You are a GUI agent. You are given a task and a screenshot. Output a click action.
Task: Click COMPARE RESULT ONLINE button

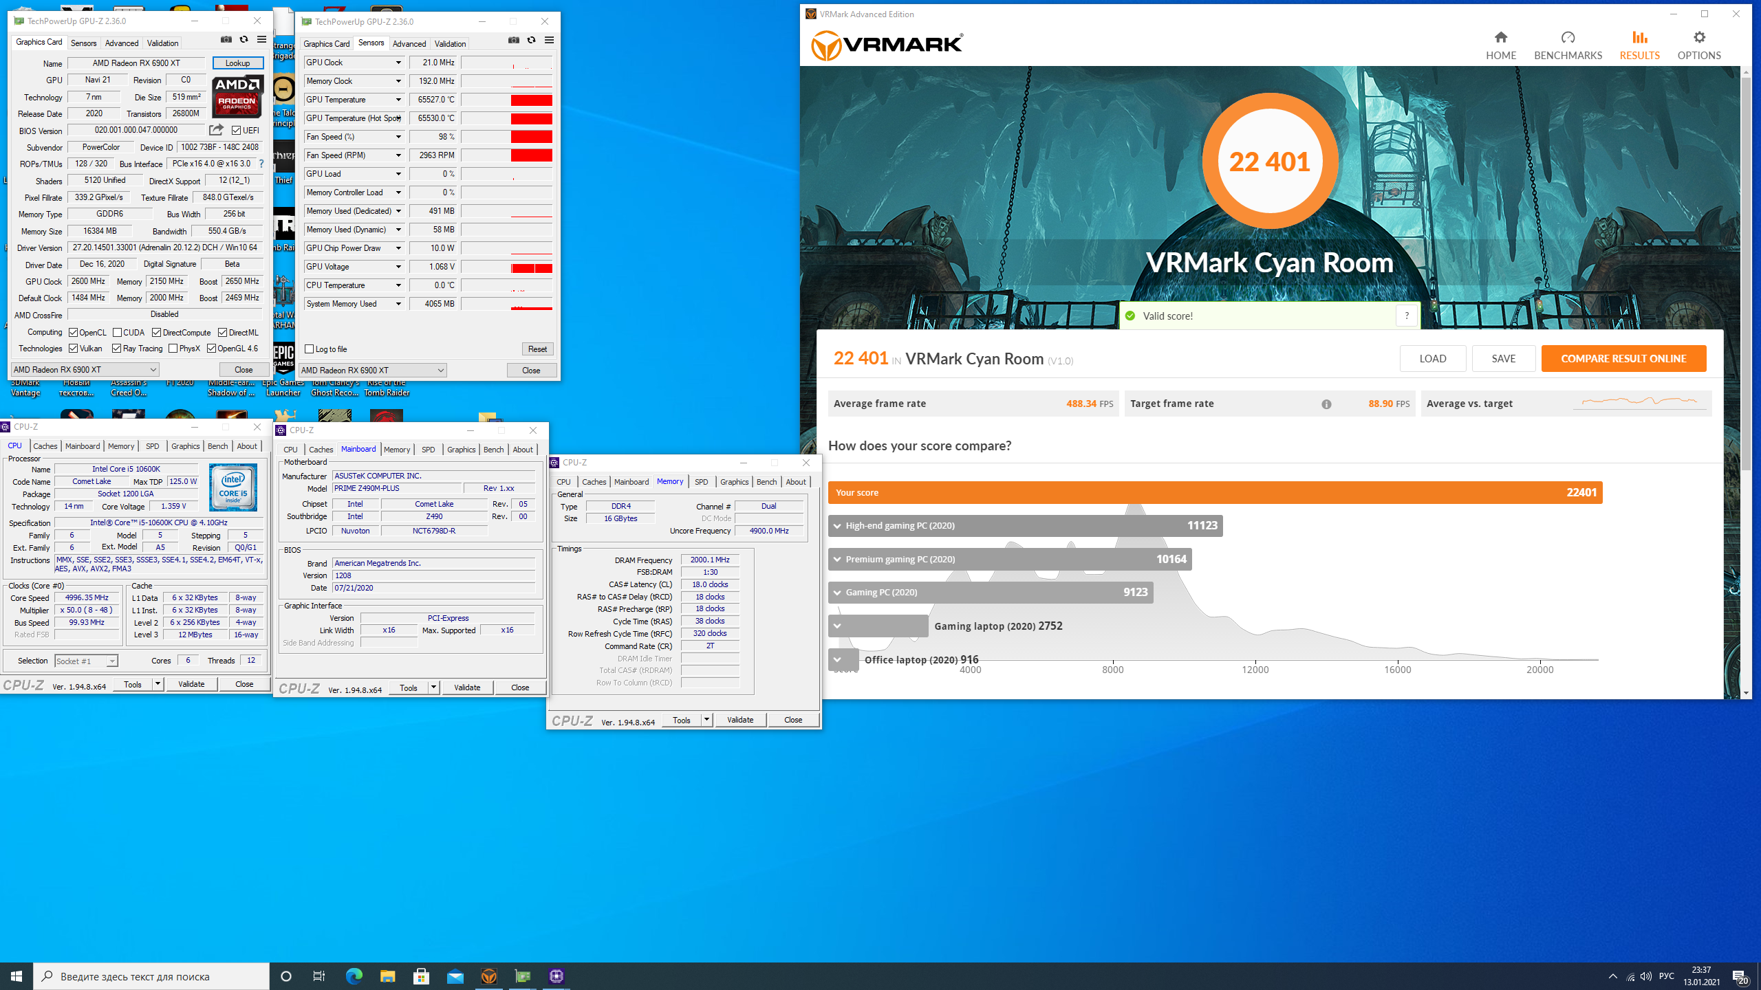1623,359
